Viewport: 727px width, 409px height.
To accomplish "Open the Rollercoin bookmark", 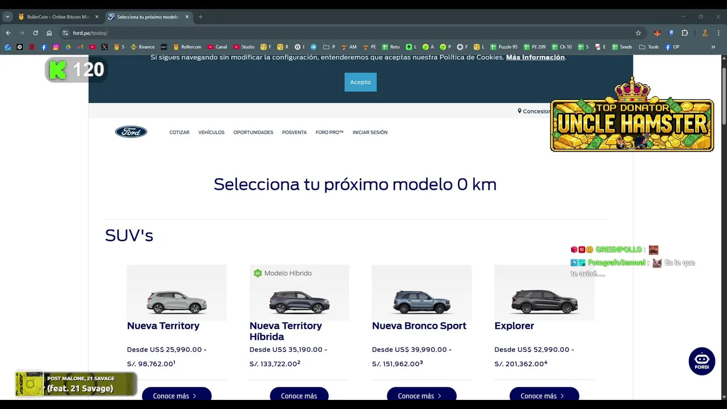I will pos(187,47).
